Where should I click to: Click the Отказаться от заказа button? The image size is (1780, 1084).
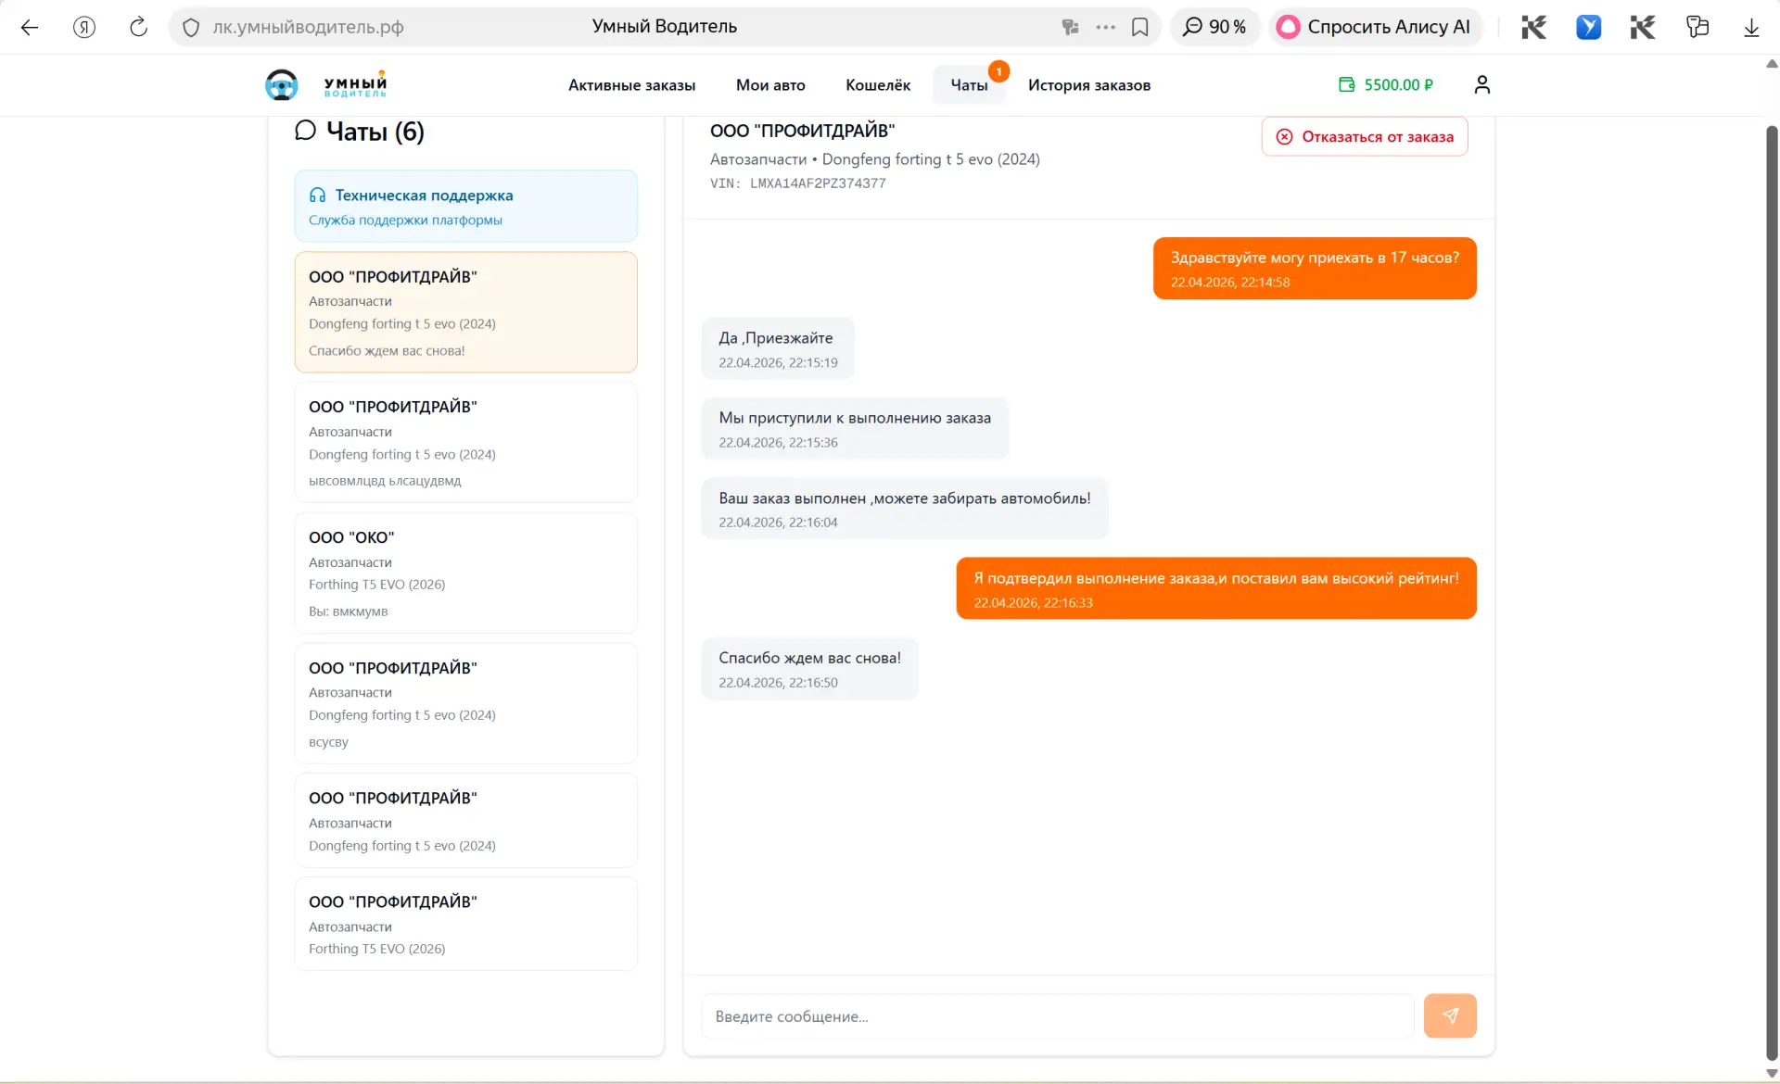point(1365,136)
